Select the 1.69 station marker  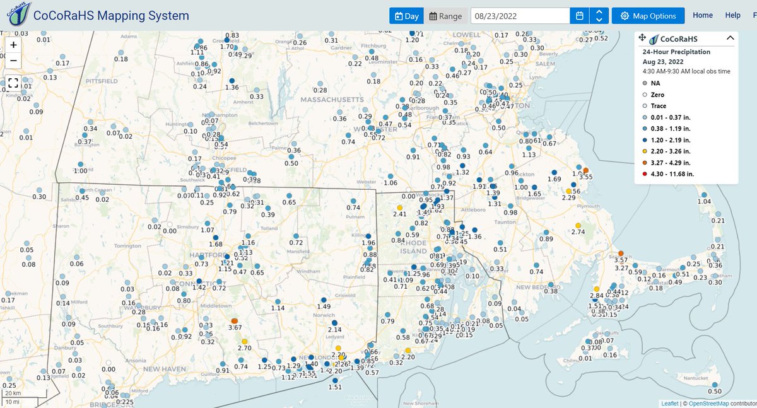(554, 172)
